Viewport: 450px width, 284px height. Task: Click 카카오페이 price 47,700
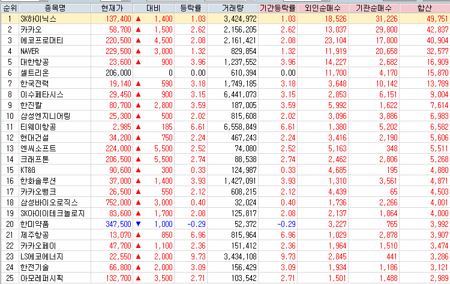tap(120, 246)
